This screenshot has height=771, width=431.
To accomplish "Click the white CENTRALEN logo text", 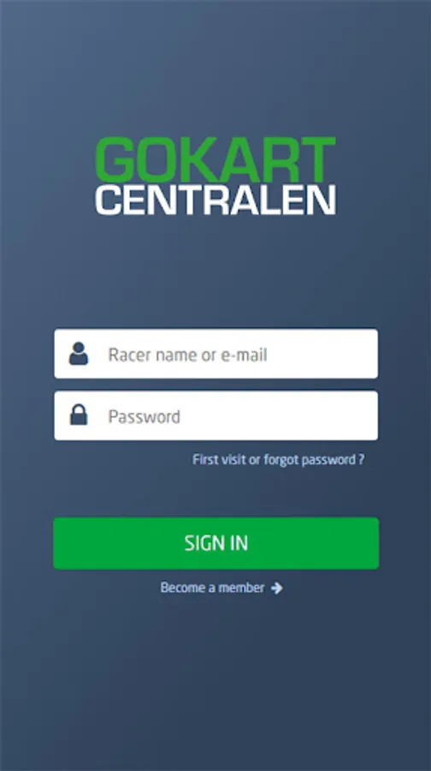I will click(x=215, y=200).
